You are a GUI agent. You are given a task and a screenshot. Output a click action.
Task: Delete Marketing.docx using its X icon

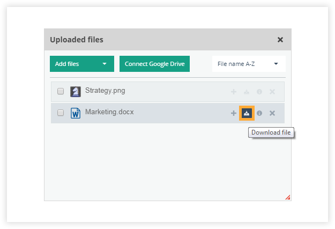tap(272, 113)
